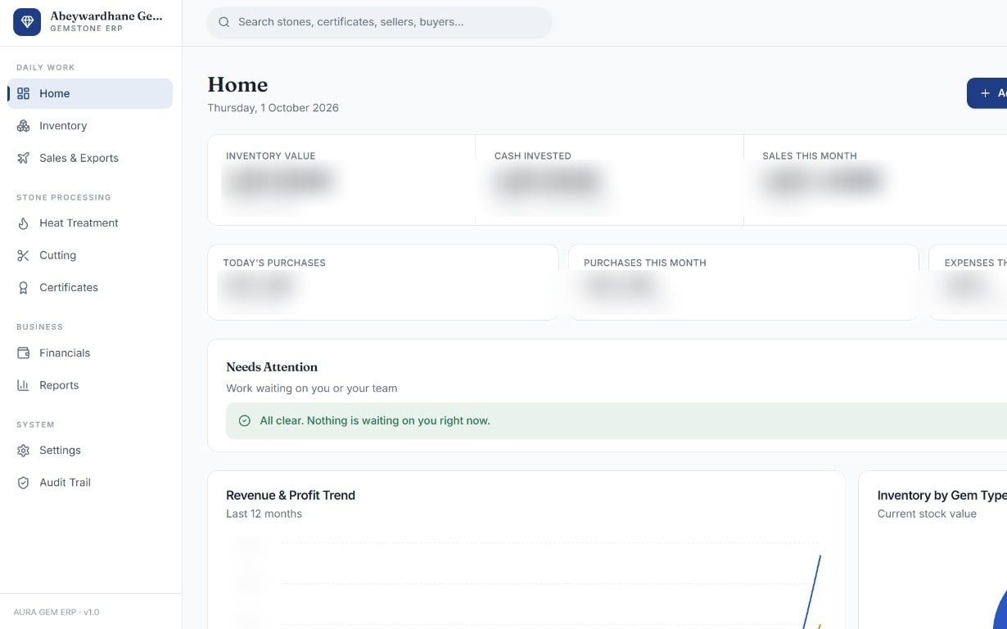Click the Purchases This Month card
Image resolution: width=1007 pixels, height=629 pixels.
743,282
